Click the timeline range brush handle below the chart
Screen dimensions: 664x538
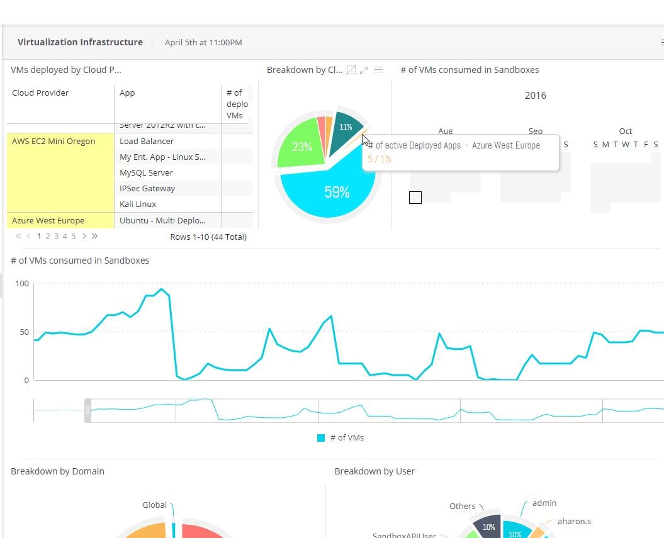pyautogui.click(x=88, y=409)
